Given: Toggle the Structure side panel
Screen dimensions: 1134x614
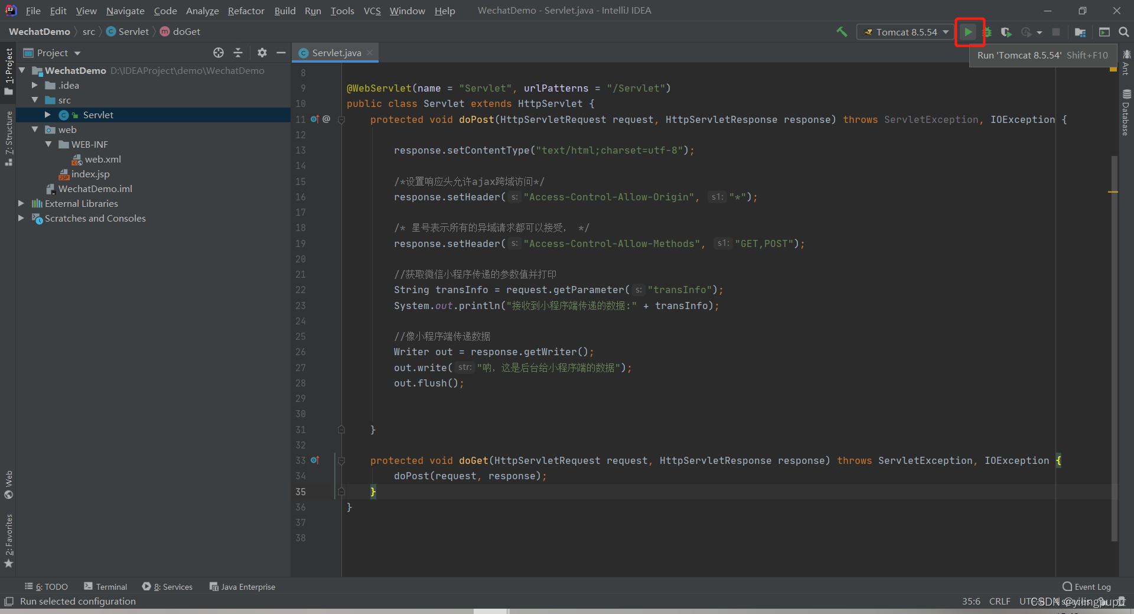Looking at the screenshot, I should pos(8,138).
